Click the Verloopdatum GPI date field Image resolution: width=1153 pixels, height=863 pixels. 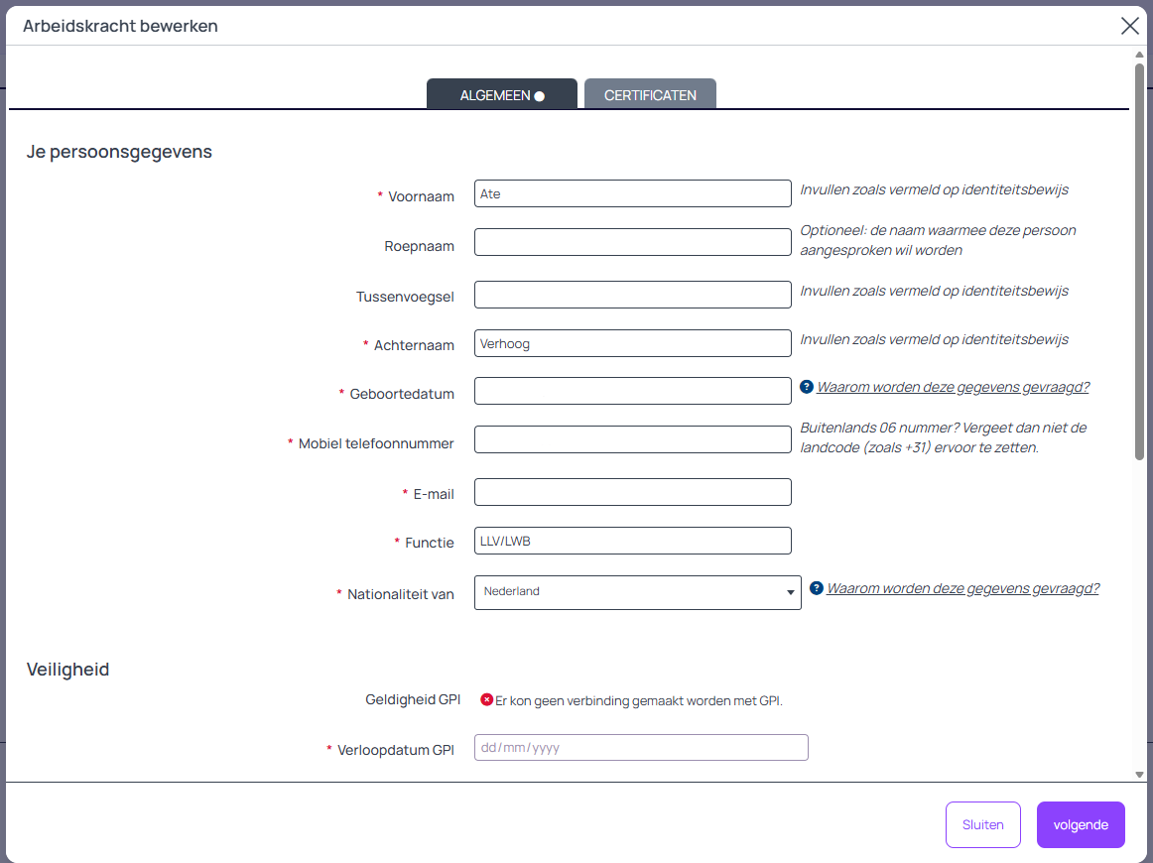[x=640, y=748]
